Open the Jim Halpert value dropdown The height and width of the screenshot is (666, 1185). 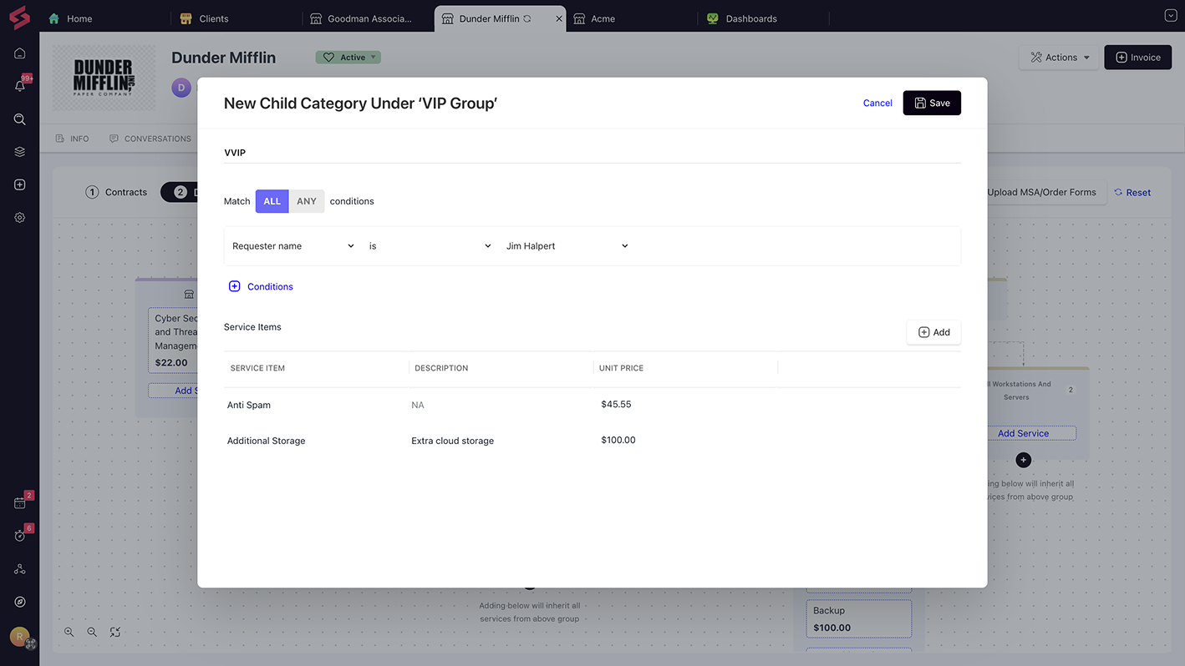point(567,246)
